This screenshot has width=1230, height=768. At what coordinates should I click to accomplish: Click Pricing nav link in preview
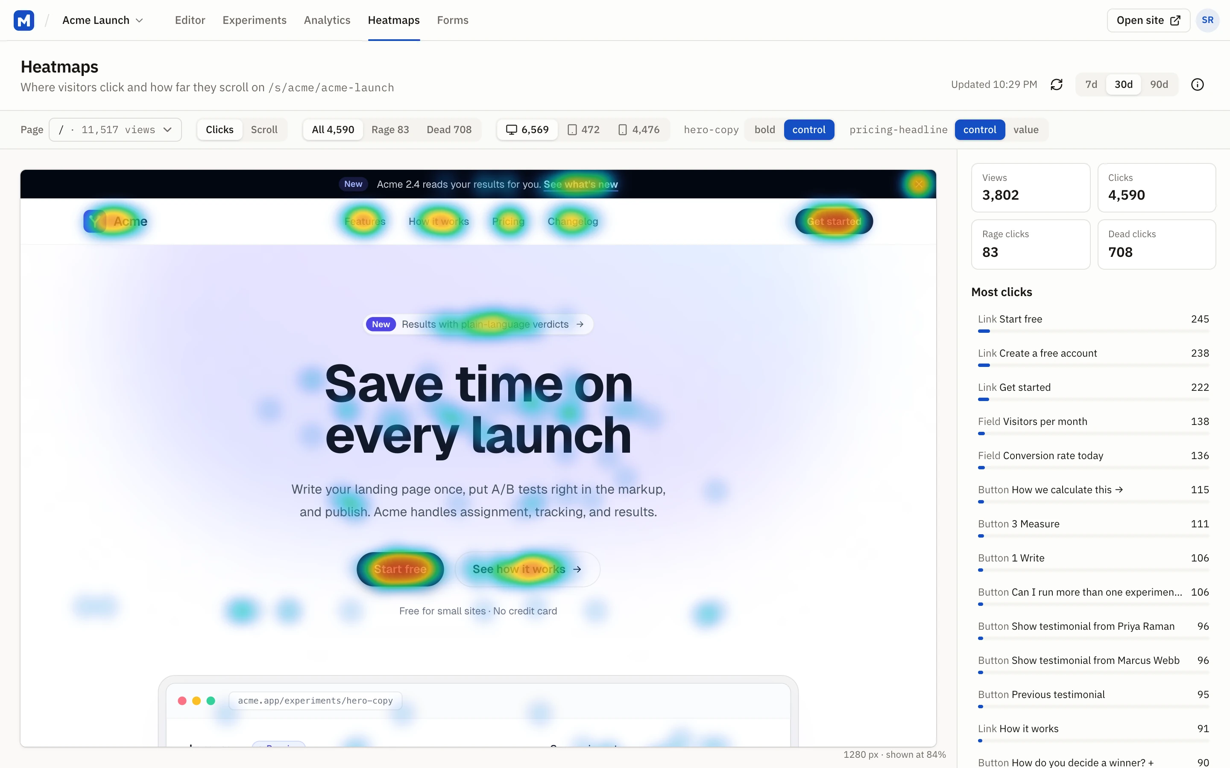[508, 221]
